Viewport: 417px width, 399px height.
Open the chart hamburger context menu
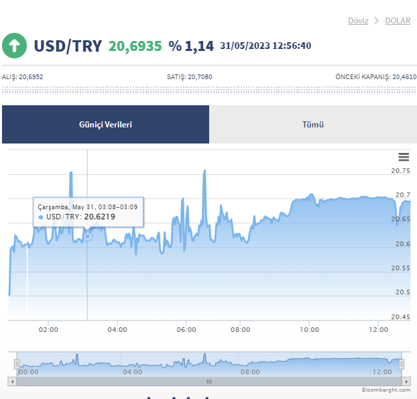[x=404, y=157]
